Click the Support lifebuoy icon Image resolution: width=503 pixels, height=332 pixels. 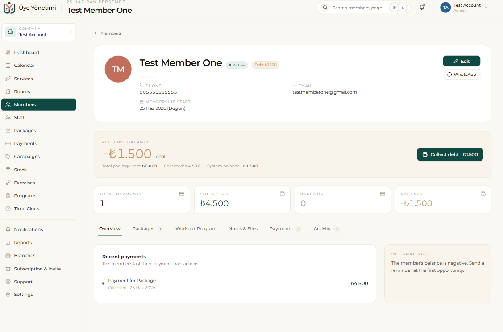(8, 282)
